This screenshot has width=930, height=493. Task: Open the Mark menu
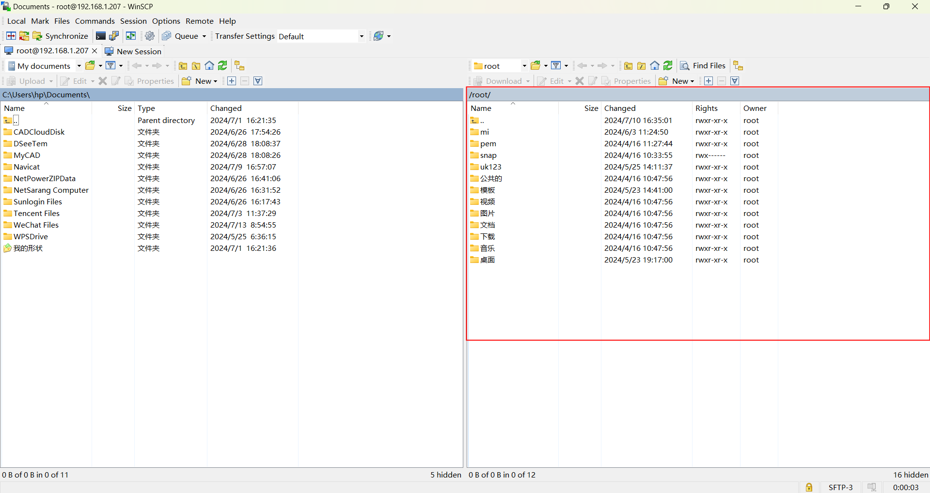click(x=40, y=21)
